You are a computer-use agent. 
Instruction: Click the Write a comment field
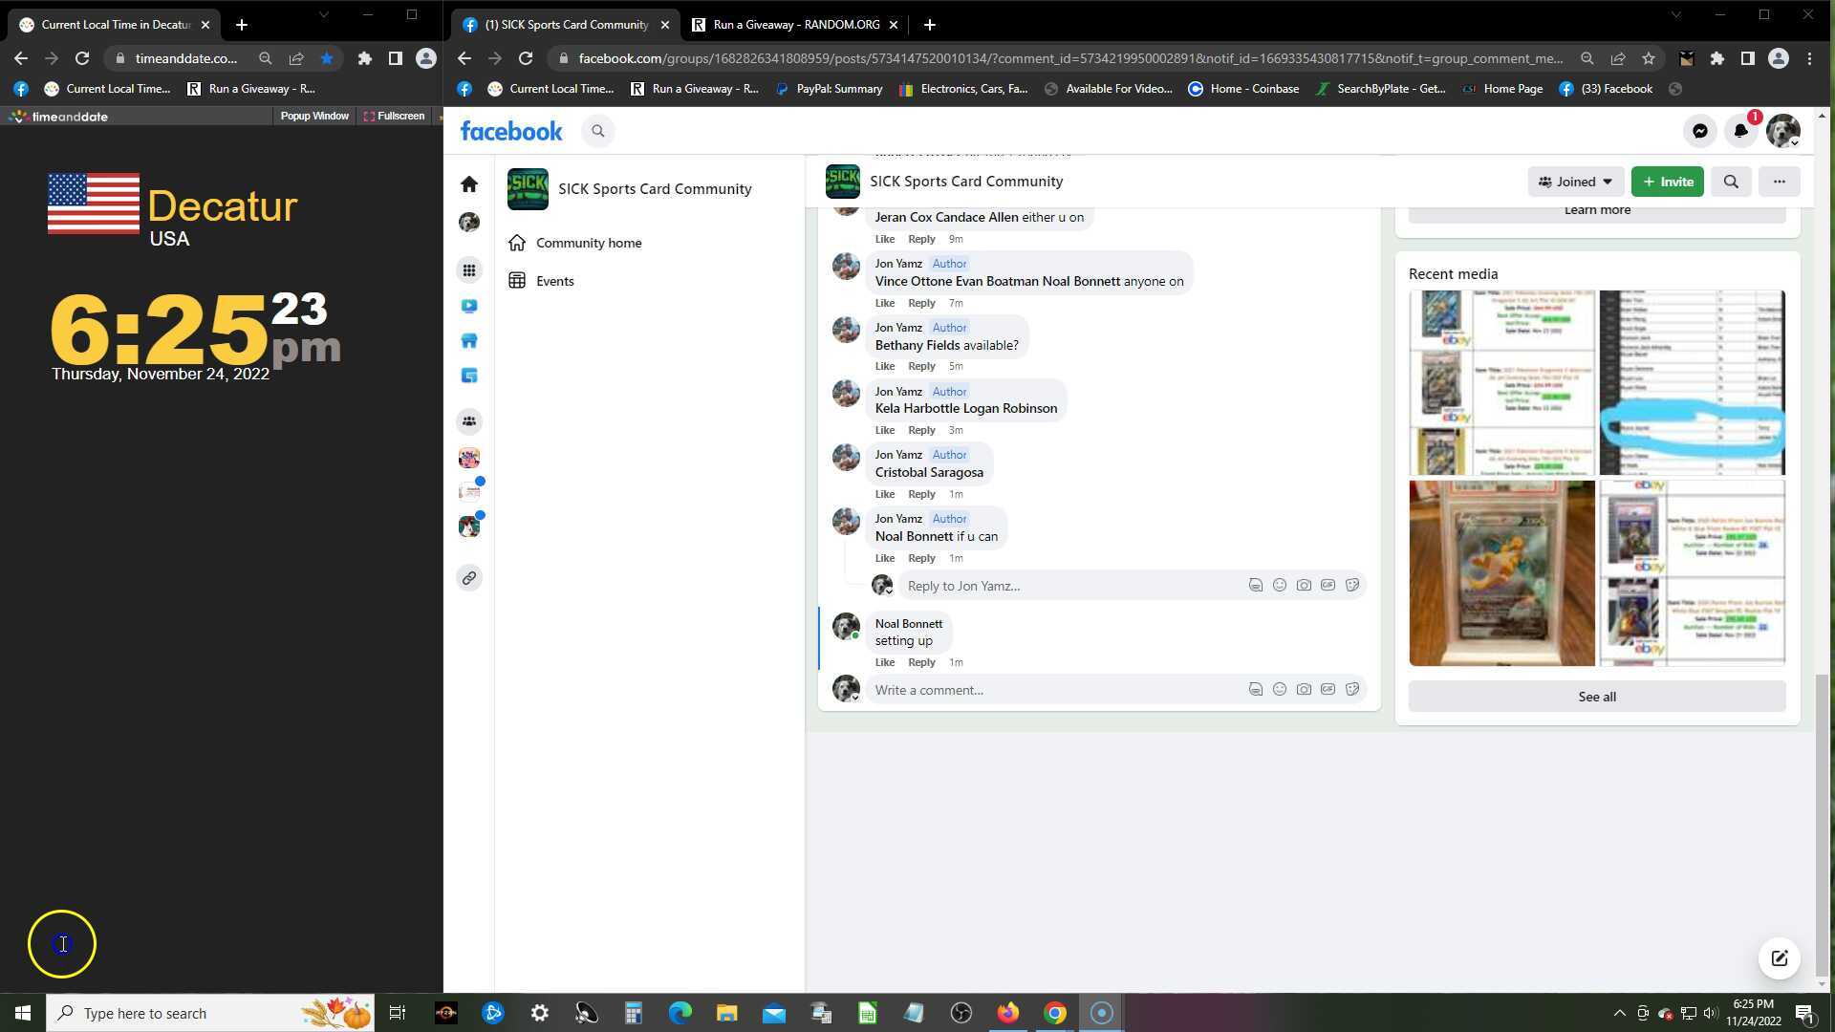1051,689
